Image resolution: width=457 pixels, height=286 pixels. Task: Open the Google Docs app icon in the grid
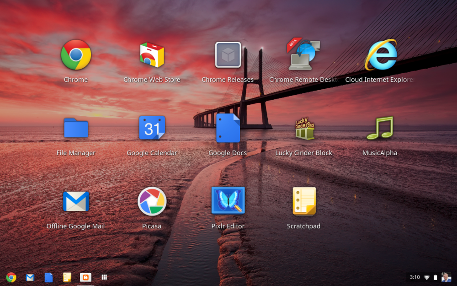228,128
